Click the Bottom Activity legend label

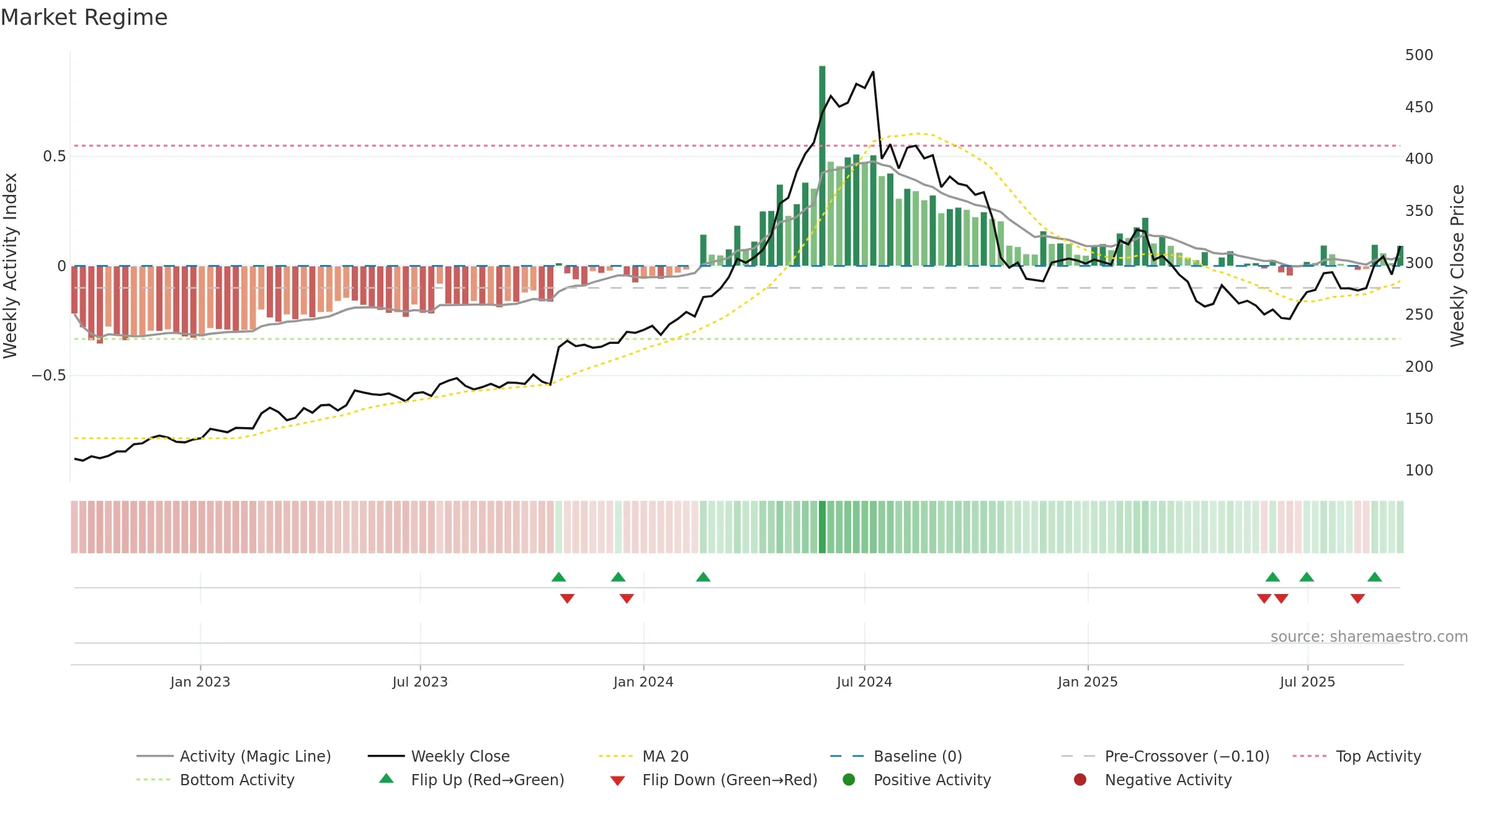point(237,780)
